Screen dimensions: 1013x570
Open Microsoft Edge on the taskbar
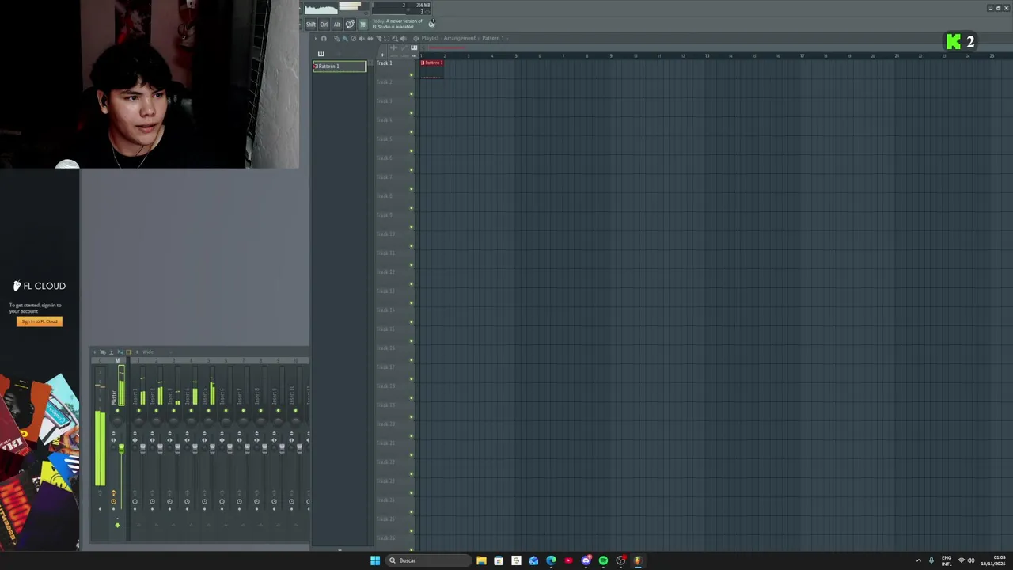pyautogui.click(x=551, y=560)
